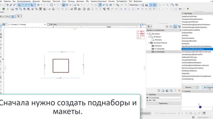Pick the eyedropper pick-up parameters tool
This screenshot has width=213, height=119.
click(x=11, y=5)
